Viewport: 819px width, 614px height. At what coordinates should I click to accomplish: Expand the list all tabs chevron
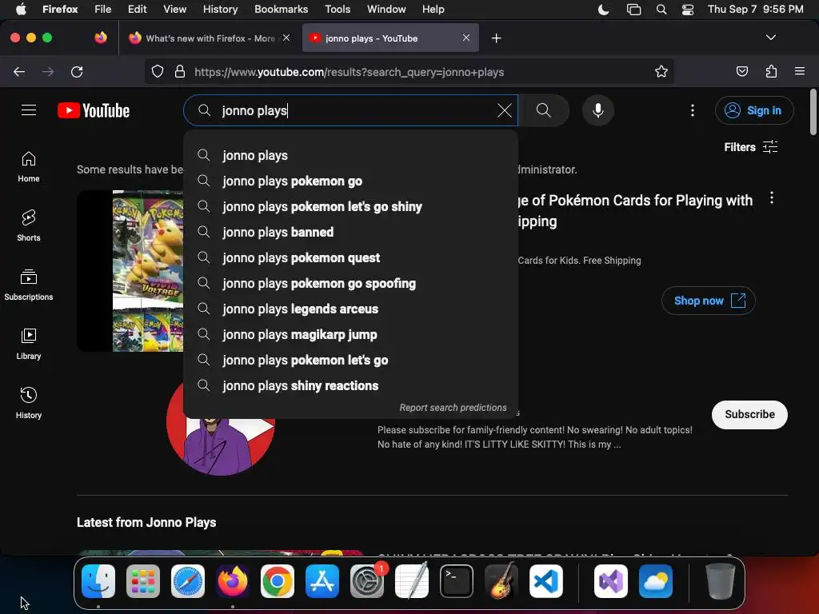point(770,38)
